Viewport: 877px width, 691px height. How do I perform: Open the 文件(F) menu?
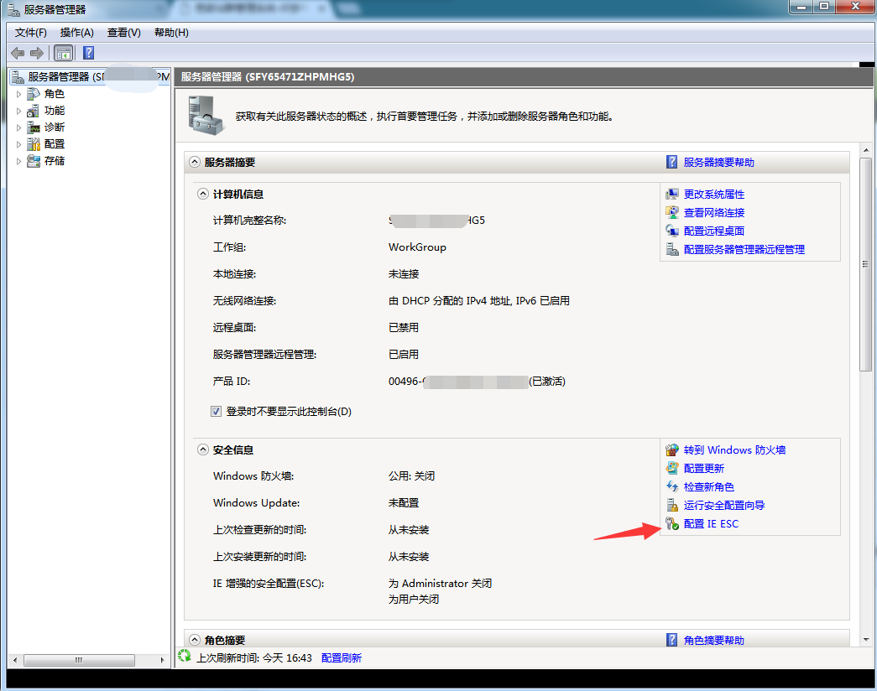(31, 33)
